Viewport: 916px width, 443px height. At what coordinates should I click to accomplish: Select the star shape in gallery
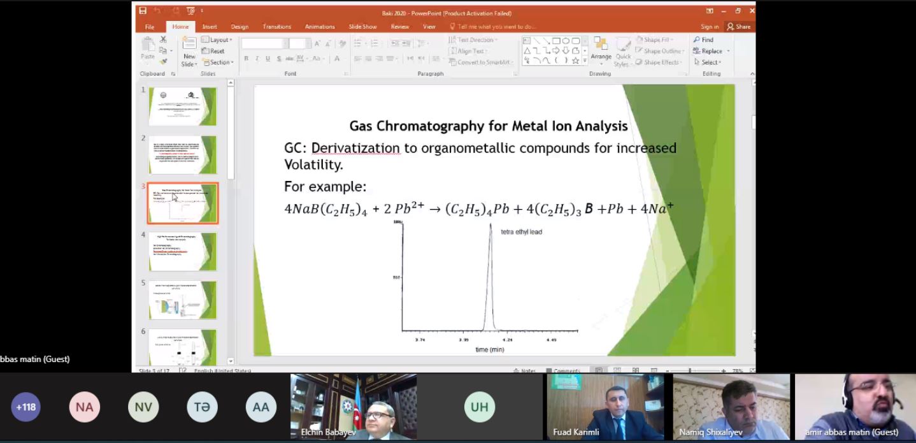click(x=575, y=61)
